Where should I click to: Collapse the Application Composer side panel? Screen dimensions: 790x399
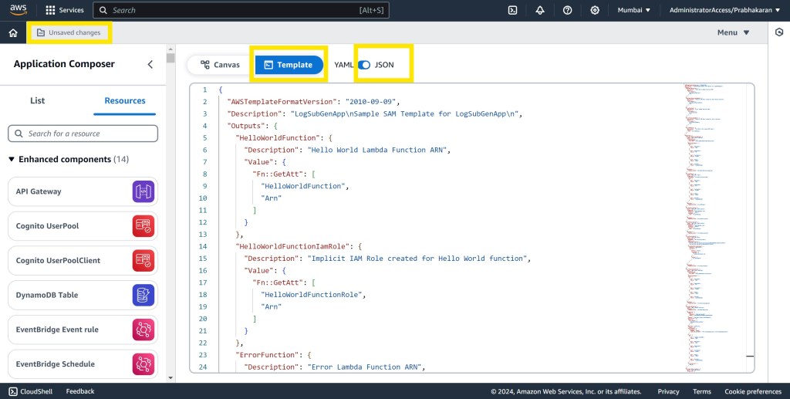pyautogui.click(x=150, y=65)
